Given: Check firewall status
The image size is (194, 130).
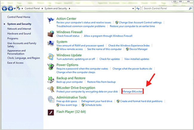Looking at the screenshot, I should pyautogui.click(x=68, y=36).
